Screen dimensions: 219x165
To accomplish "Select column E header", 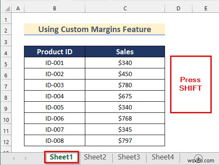I will (206, 9).
